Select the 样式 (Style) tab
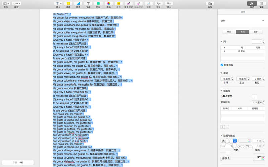 (229, 32)
